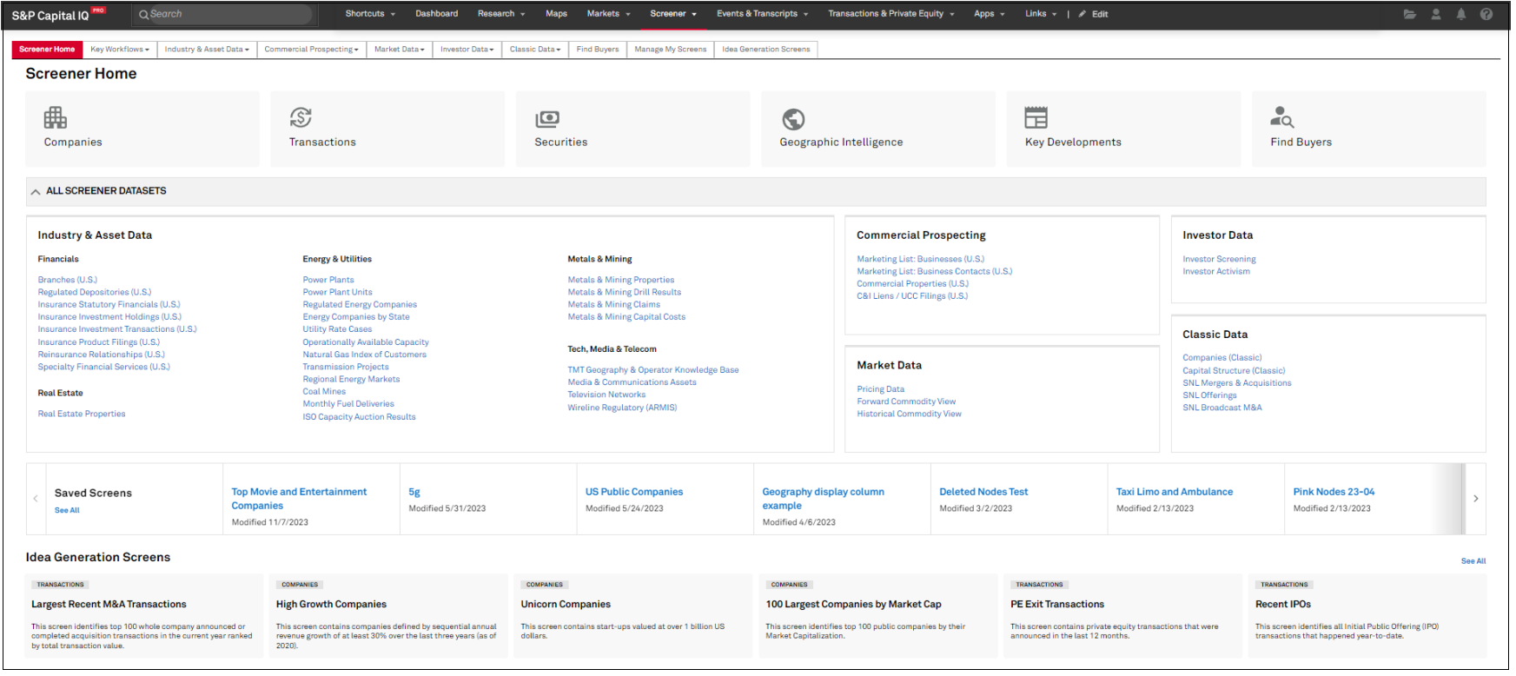Open the folder icon in top bar

1409,14
